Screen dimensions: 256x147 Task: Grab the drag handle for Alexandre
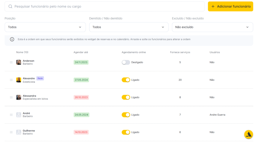[x=11, y=80]
